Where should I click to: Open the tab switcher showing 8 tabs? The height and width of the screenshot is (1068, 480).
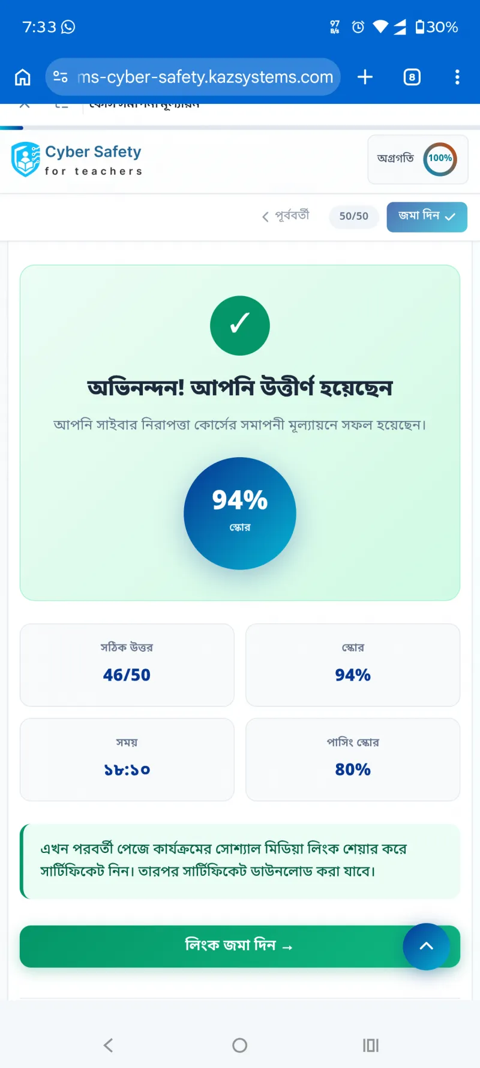(x=412, y=77)
